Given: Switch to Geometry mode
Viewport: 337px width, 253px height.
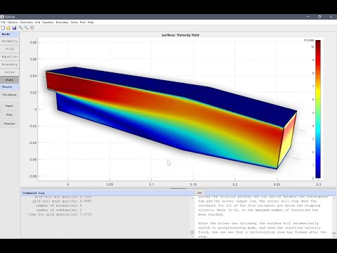Looking at the screenshot, I should [x=10, y=41].
